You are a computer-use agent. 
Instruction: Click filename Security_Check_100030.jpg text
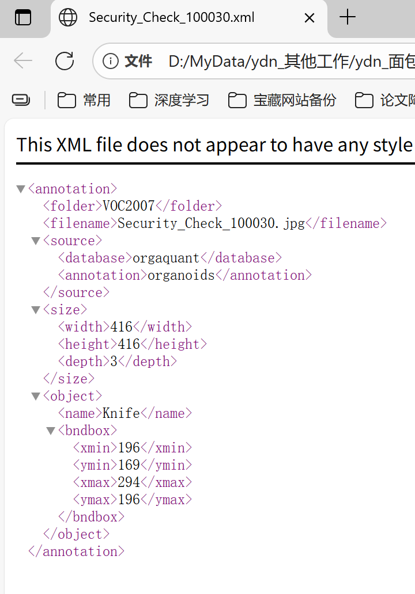click(212, 223)
